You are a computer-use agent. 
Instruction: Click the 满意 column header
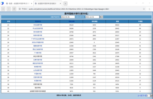(x=117, y=21)
